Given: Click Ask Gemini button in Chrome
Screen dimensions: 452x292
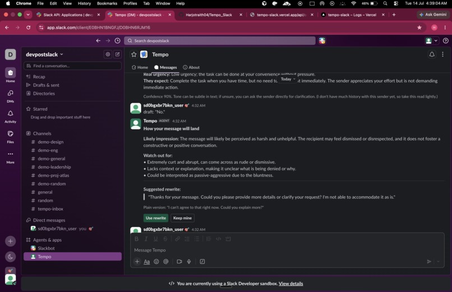Looking at the screenshot, I should point(433,15).
